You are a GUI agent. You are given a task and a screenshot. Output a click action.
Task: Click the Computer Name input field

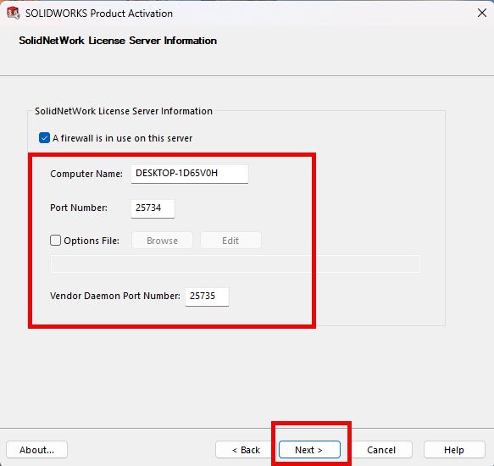[x=190, y=174]
